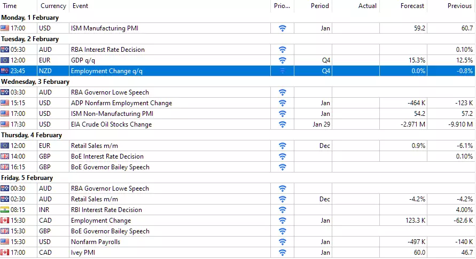Select the Retail Sales m/m EUR event
The height and width of the screenshot is (259, 476).
[237, 146]
